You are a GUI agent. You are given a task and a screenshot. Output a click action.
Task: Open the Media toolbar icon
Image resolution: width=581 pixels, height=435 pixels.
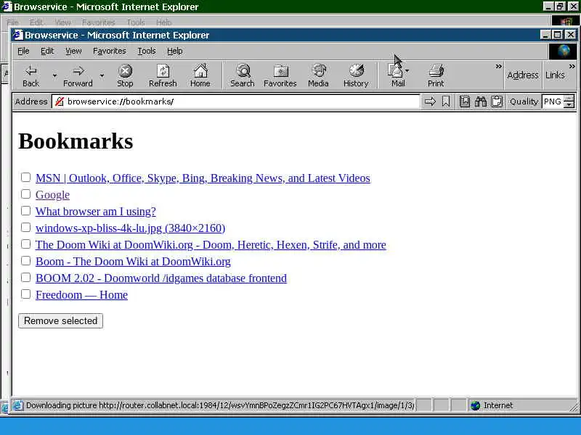coord(319,70)
